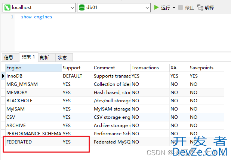Image resolution: width=231 pixels, height=160 pixels.
Task: Switch to the 信息 tab
Action: point(10,57)
